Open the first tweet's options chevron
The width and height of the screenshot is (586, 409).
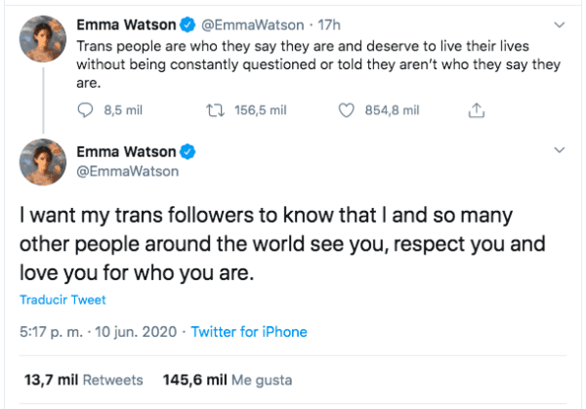click(559, 22)
